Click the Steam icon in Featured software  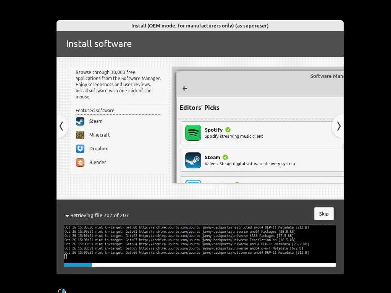point(80,121)
